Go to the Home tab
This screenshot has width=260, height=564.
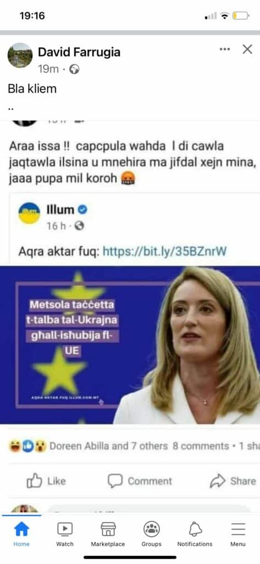pyautogui.click(x=21, y=534)
